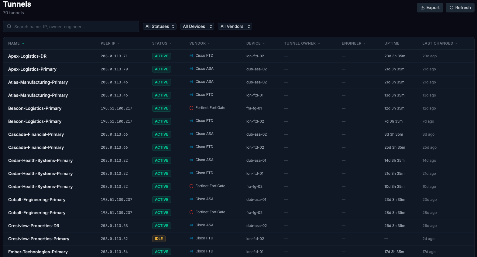Sort by the DEVICE column
This screenshot has width=477, height=257.
pos(256,43)
